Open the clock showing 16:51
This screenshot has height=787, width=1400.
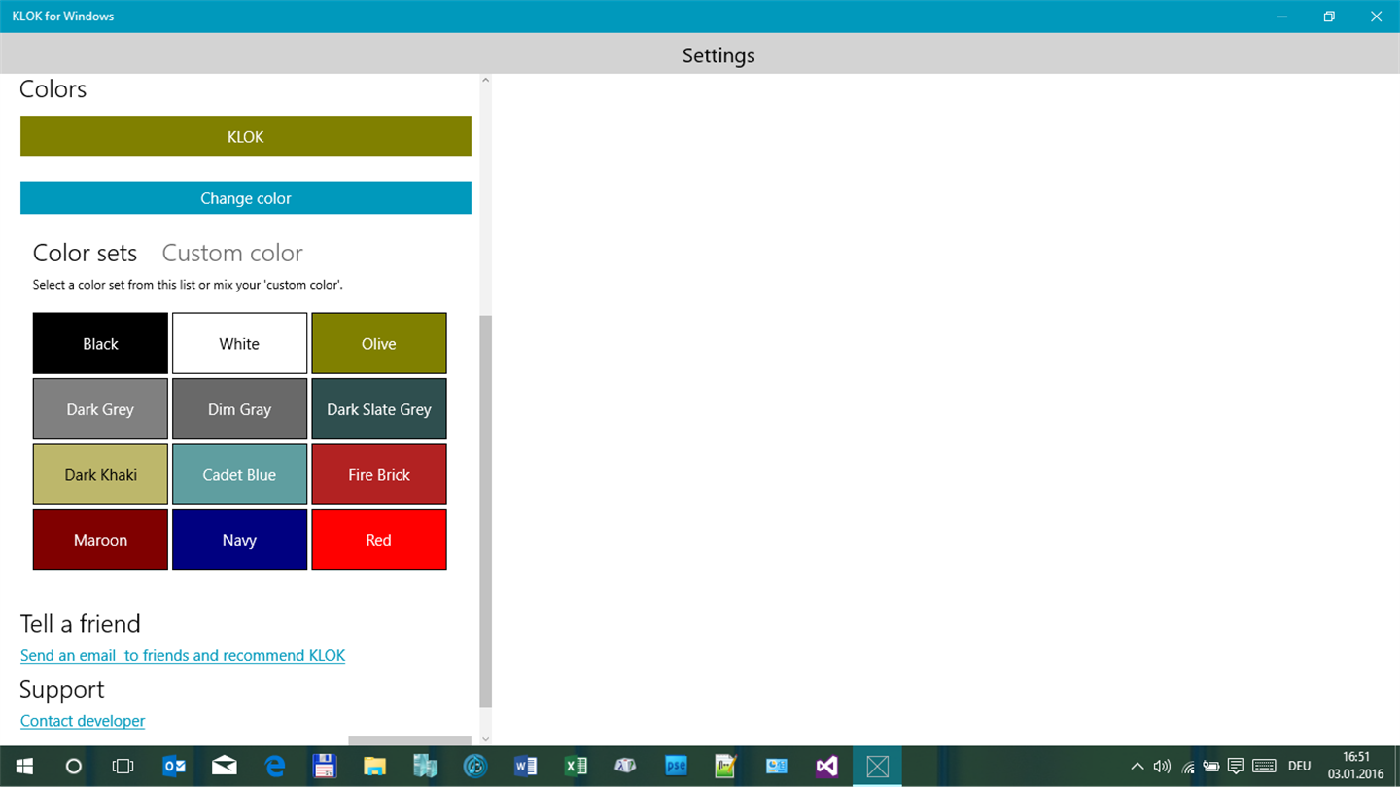[1355, 766]
